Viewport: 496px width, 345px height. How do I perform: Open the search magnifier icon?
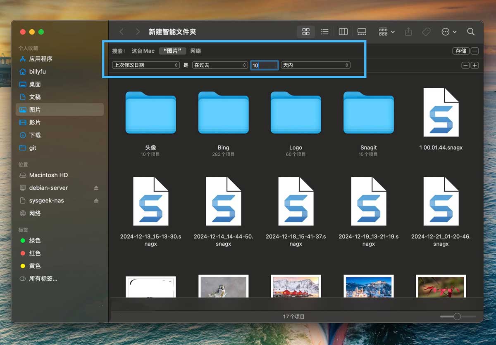[470, 32]
